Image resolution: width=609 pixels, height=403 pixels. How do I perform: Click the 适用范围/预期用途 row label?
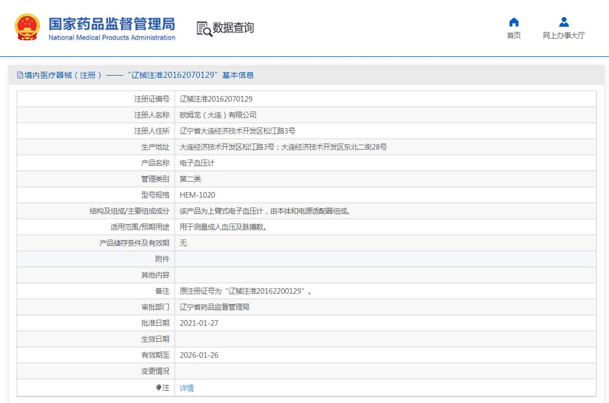[x=140, y=227]
